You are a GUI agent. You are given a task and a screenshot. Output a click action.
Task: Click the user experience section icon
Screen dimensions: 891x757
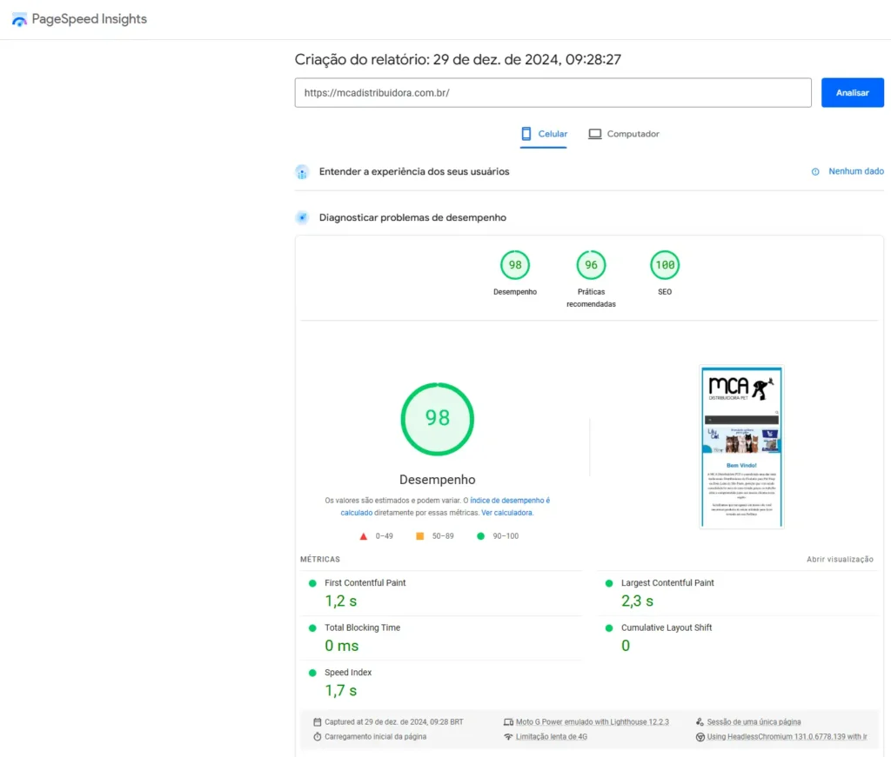(302, 172)
